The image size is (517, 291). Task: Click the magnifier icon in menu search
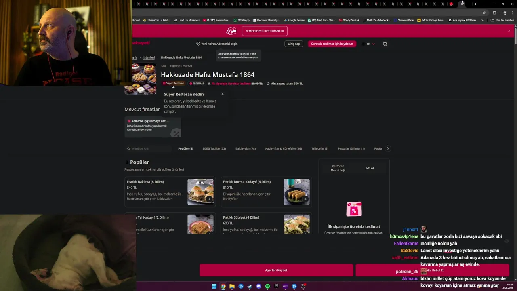tap(129, 148)
